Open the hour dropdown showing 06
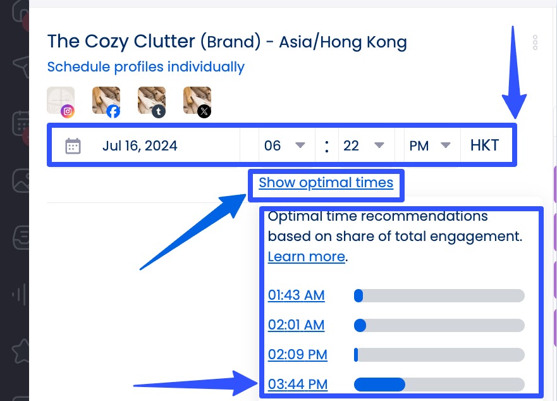This screenshot has height=401, width=557. [285, 146]
